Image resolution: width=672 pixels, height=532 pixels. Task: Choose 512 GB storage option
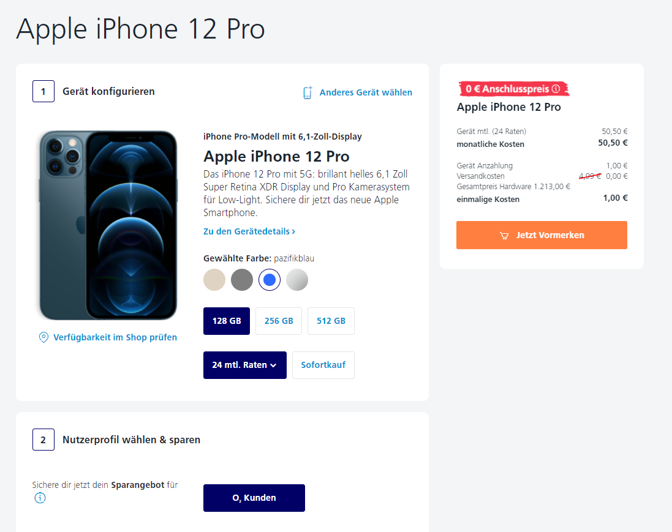tap(331, 321)
